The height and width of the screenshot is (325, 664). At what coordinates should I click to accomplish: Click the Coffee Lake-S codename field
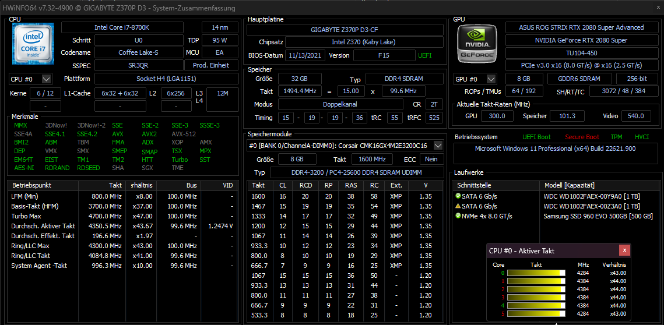coord(139,52)
